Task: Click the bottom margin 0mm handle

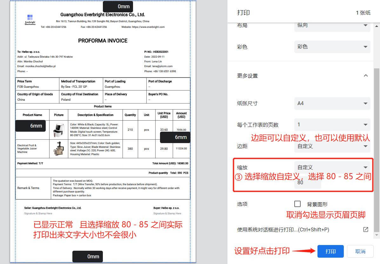Action: point(88,256)
